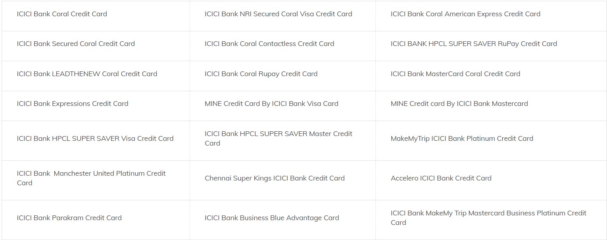The width and height of the screenshot is (607, 240).
Task: Open ICICI Bank LEADTHENEW Coral Credit Card
Action: pos(87,74)
